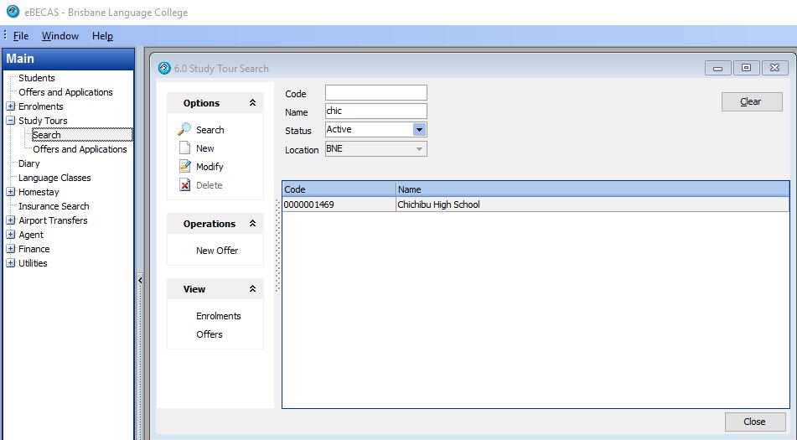This screenshot has width=797, height=440.
Task: Click New Offer under Operations
Action: 217,251
